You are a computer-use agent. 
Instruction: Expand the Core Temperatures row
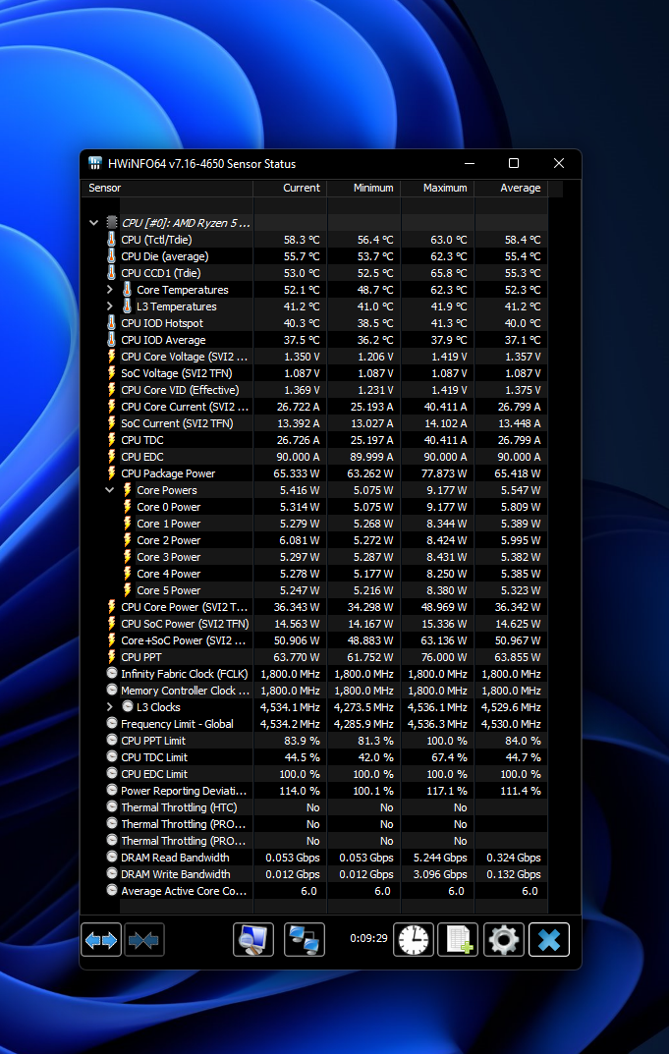pyautogui.click(x=110, y=290)
